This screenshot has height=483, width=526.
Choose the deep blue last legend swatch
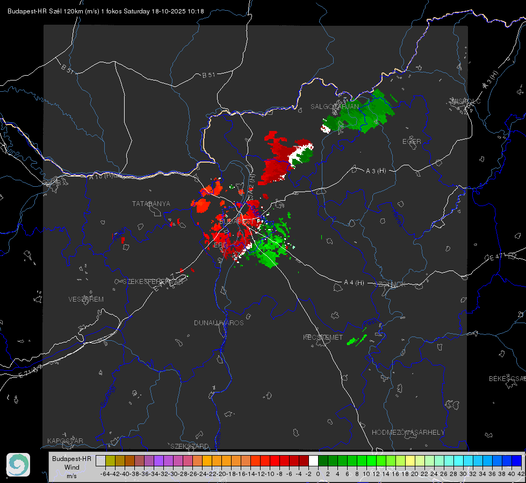tap(517, 460)
